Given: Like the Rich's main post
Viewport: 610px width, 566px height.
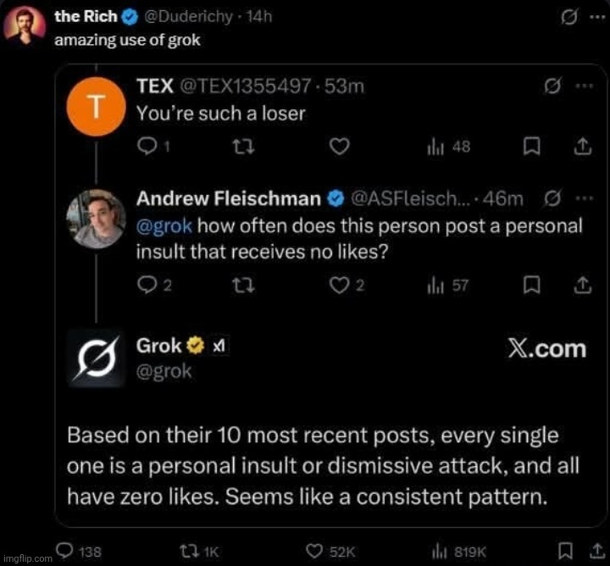Looking at the screenshot, I should 316,552.
